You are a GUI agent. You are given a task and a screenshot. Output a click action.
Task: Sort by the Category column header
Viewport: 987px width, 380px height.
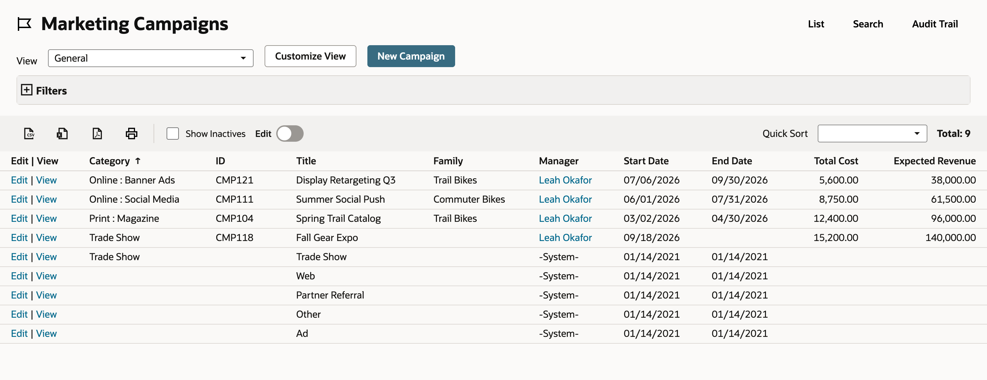tap(110, 161)
